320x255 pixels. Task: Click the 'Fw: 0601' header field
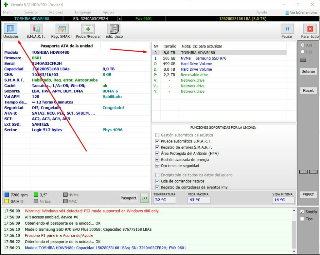click(x=143, y=19)
